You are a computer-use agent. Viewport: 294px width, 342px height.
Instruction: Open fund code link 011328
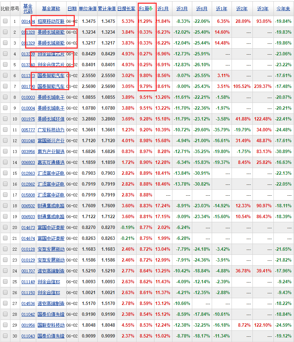[x=28, y=32]
